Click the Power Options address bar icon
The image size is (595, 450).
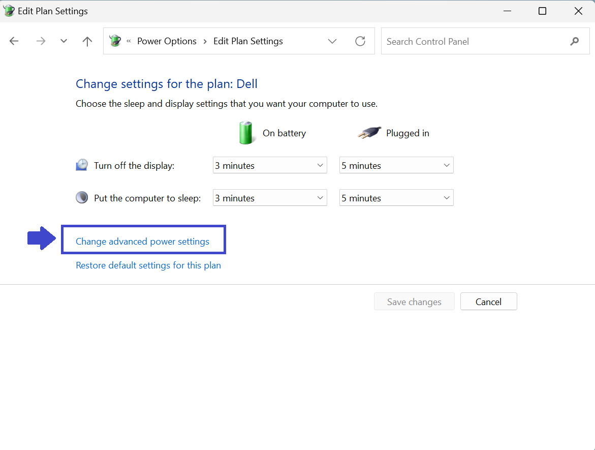click(x=115, y=41)
